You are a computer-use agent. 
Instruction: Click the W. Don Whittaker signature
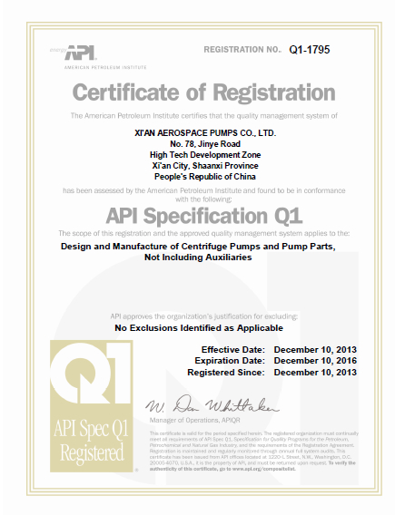tap(212, 404)
